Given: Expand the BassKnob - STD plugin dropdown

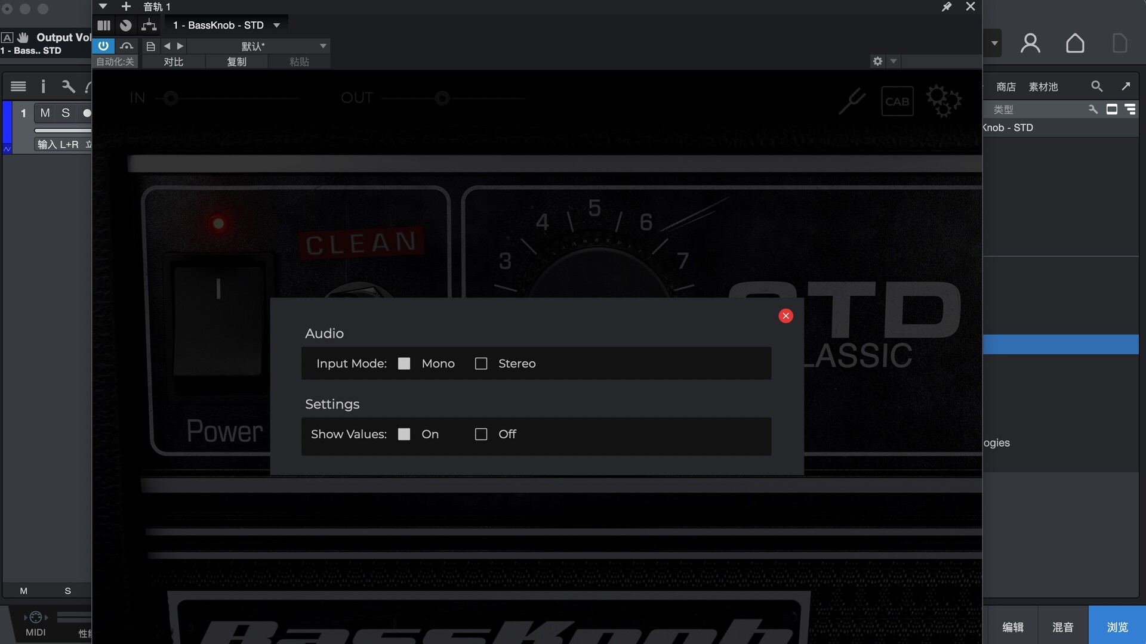Looking at the screenshot, I should coord(276,25).
